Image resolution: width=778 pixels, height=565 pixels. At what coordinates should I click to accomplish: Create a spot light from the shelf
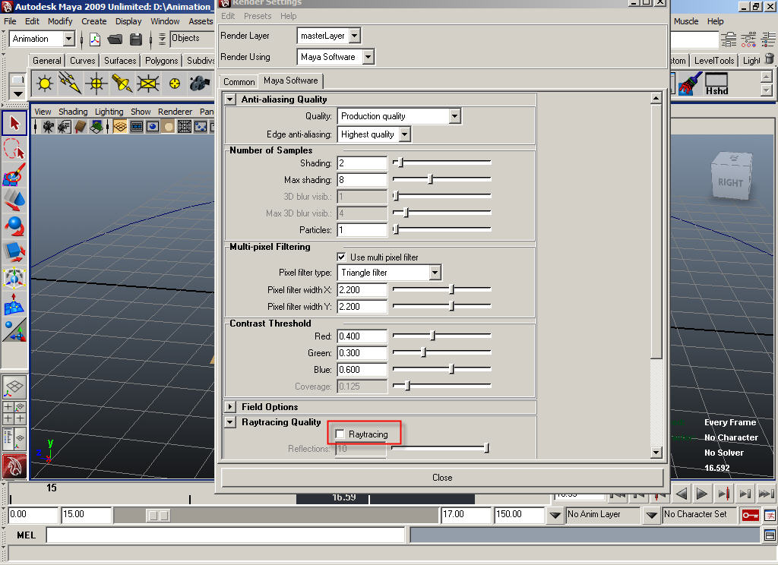[x=122, y=83]
